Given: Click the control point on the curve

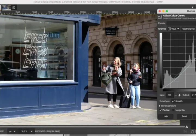Looking at the screenshot, I should (179, 76).
